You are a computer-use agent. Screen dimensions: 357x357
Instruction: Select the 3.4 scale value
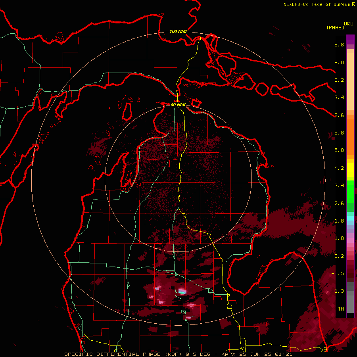[x=339, y=186]
